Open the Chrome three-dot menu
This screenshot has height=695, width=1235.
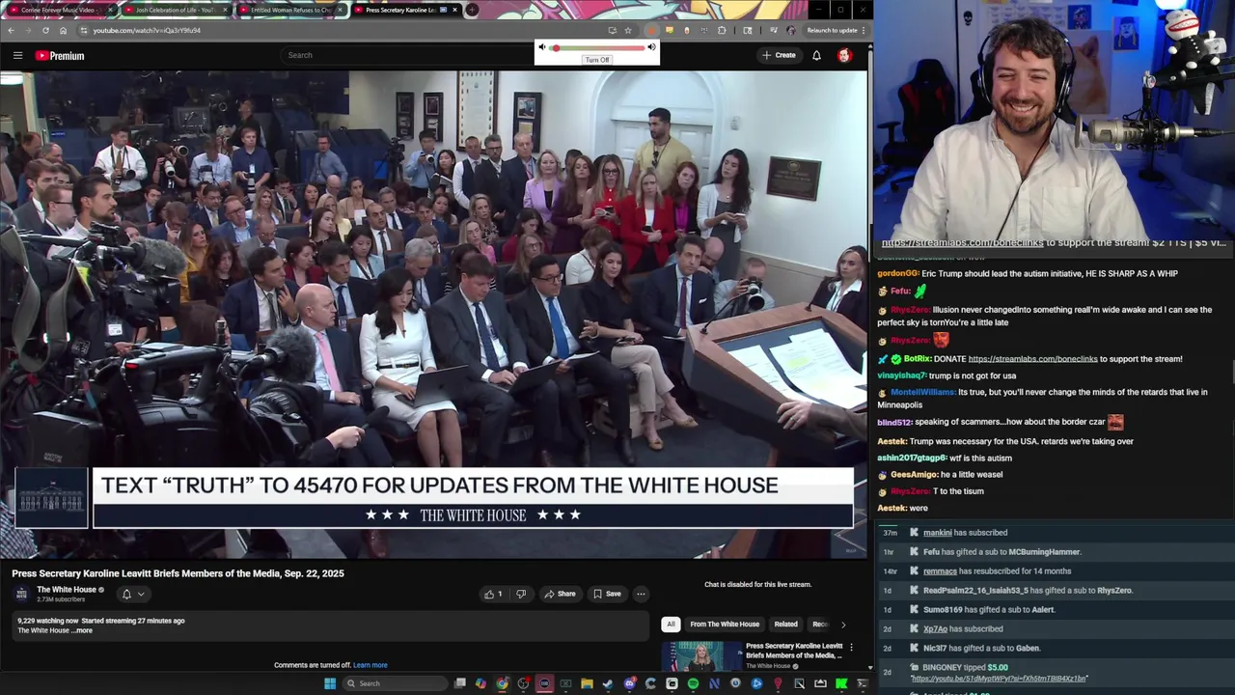point(864,30)
